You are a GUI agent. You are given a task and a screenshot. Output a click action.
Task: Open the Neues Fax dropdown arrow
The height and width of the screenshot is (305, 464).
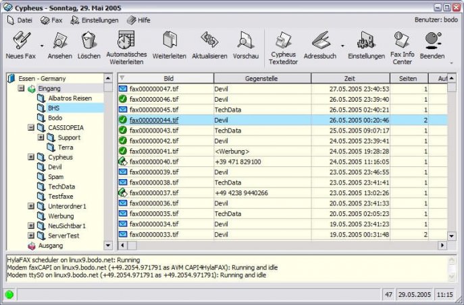(x=42, y=46)
